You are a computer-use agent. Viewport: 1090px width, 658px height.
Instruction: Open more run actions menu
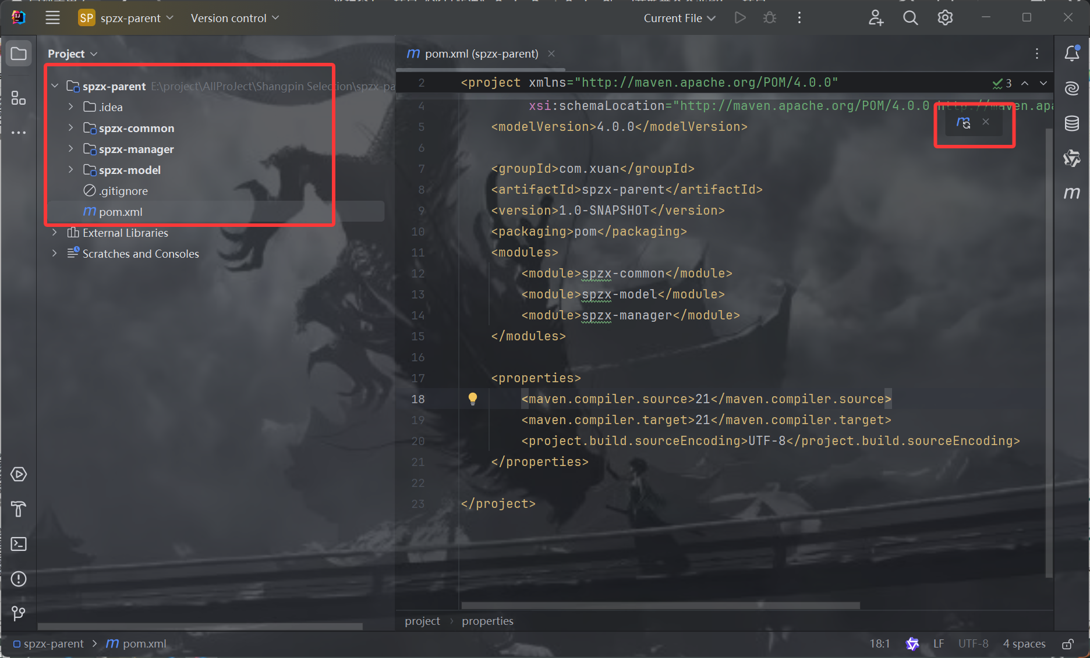pyautogui.click(x=799, y=18)
